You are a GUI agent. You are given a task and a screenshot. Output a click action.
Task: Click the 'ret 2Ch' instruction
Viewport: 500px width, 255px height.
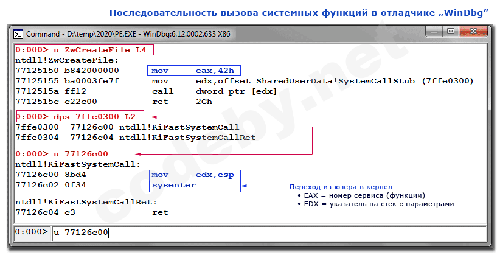[182, 102]
